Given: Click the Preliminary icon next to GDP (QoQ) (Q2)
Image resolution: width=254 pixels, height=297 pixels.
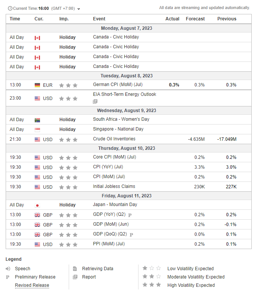Looking at the screenshot, I should [x=131, y=235].
